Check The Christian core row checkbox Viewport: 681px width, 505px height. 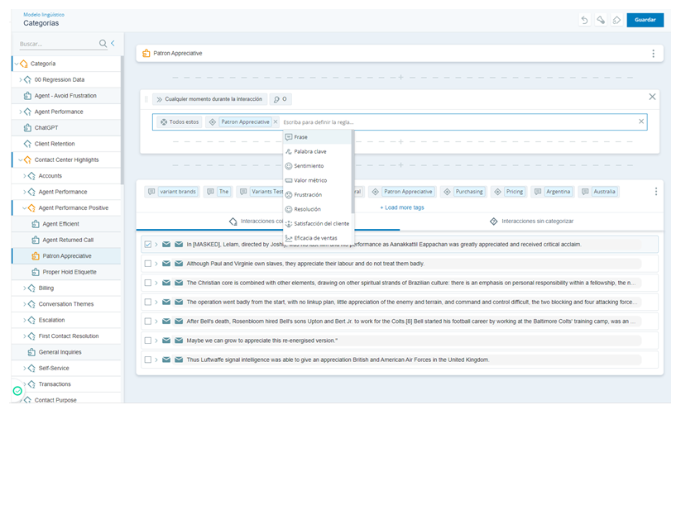click(148, 283)
